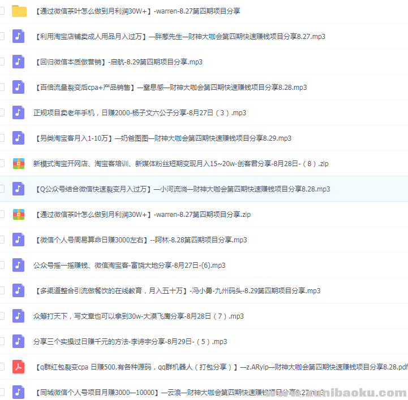Image resolution: width=408 pixels, height=400 pixels.
Task: Open 多渠道整合引流做餐饮的在线教育 file name
Action: coord(177,290)
